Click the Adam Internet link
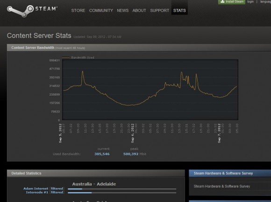 (x=36, y=188)
